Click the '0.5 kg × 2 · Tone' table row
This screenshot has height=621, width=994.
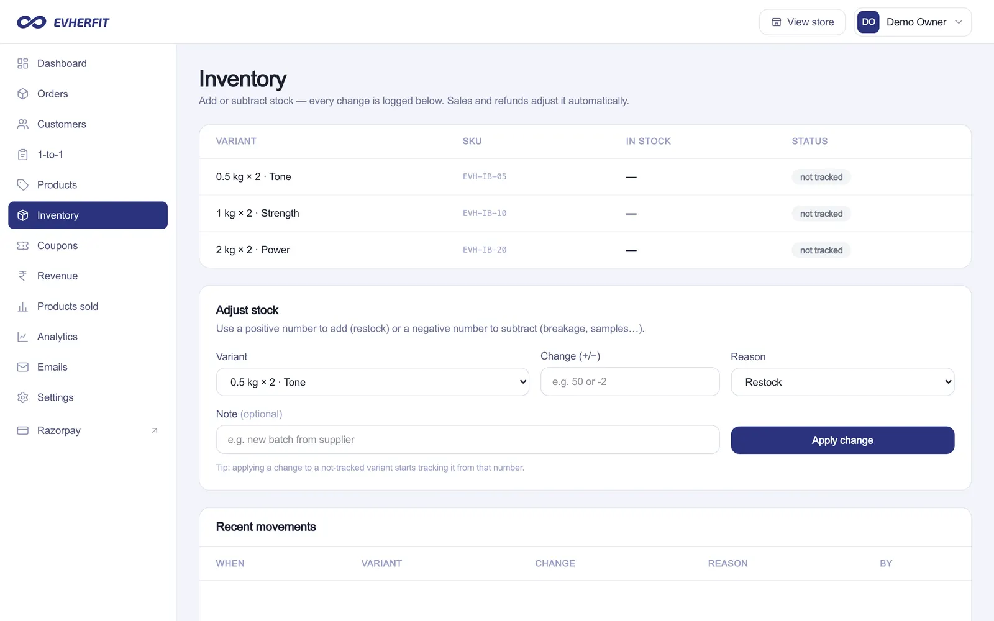(x=585, y=177)
